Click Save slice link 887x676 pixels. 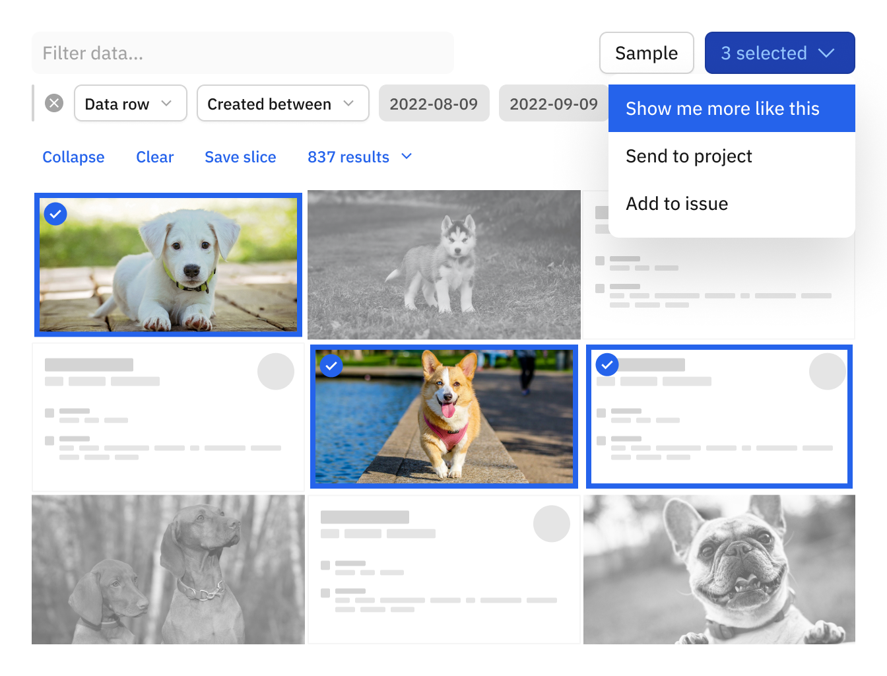coord(240,157)
